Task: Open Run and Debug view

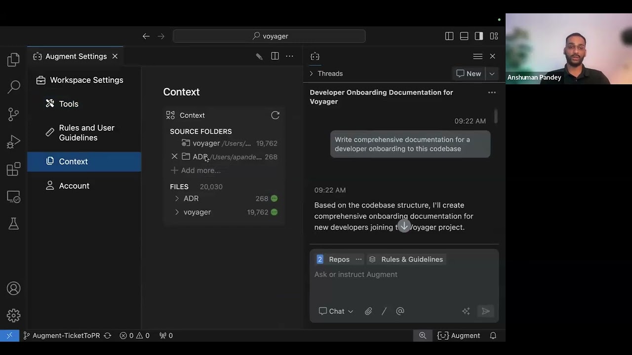Action: click(14, 142)
